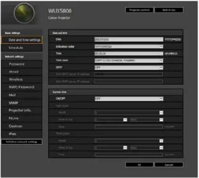Open the Finish point Month dropdown
This screenshot has width=199, height=178.
pyautogui.click(x=129, y=141)
